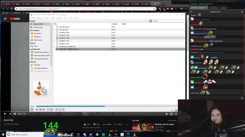Image resolution: width=245 pixels, height=137 pixels.
Task: Open My Music in VLC sidebar
Action: [x=38, y=37]
